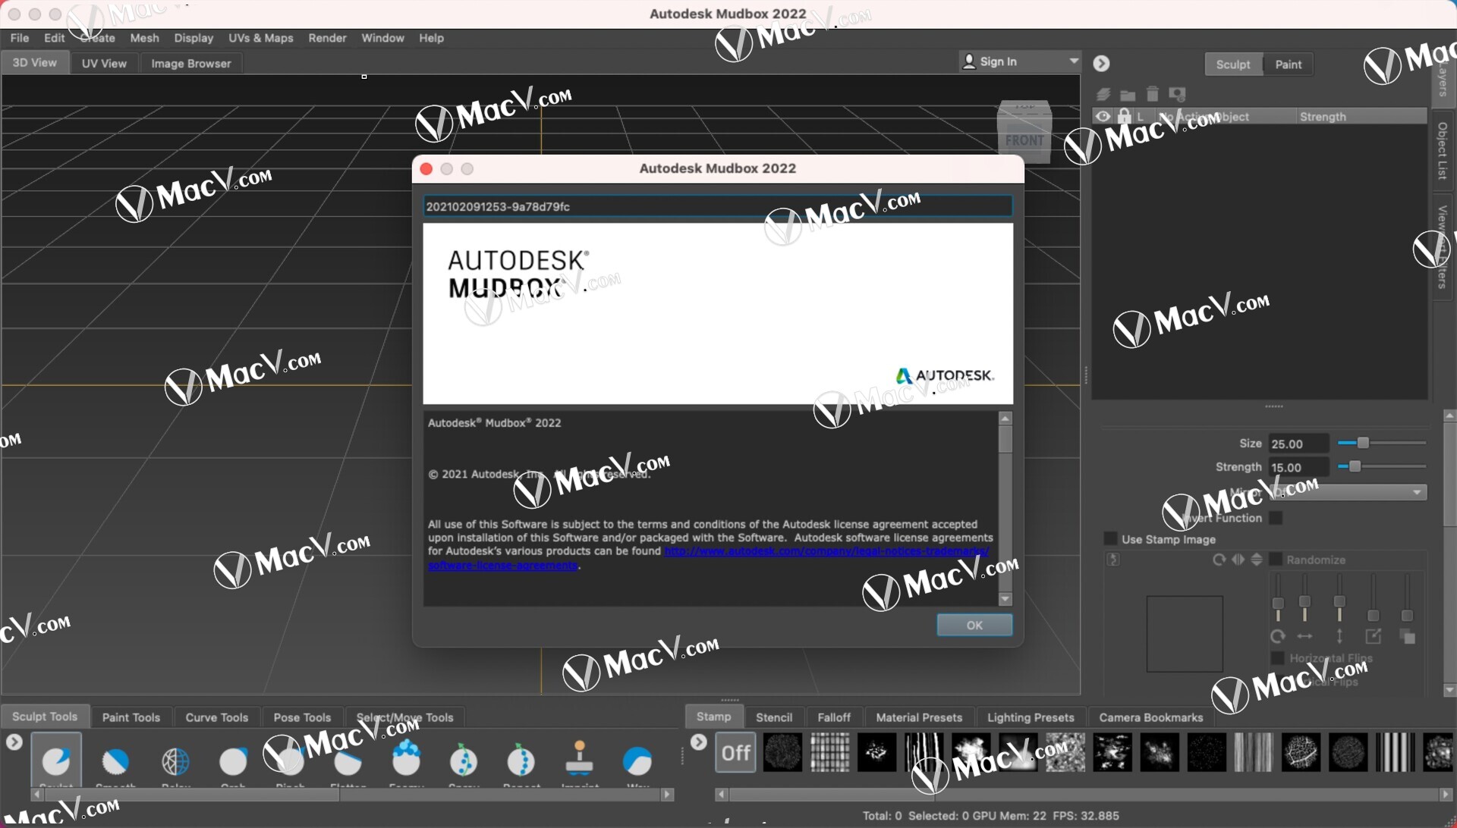Select the Repeat sculpt tool
This screenshot has height=828, width=1457.
521,761
